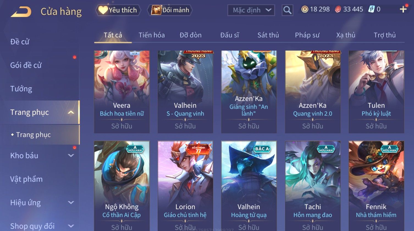The height and width of the screenshot is (231, 414).
Task: Open Veera Bách hoa tiên nữ skin
Action: click(122, 92)
